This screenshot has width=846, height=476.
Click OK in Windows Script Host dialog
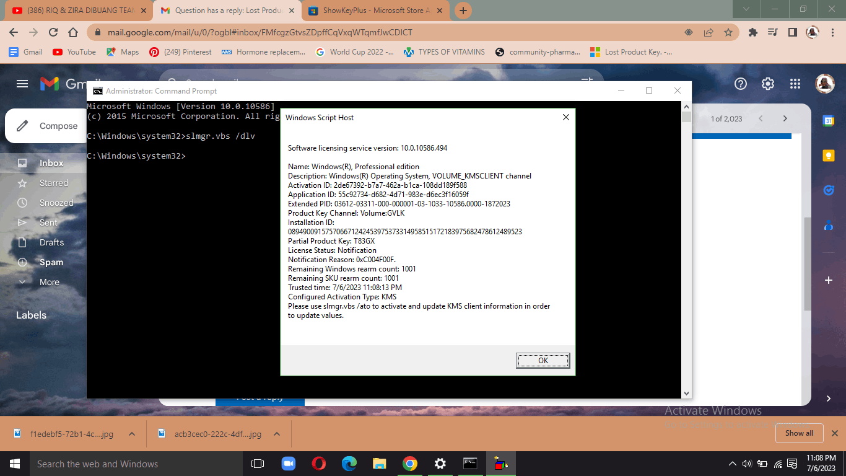tap(543, 360)
